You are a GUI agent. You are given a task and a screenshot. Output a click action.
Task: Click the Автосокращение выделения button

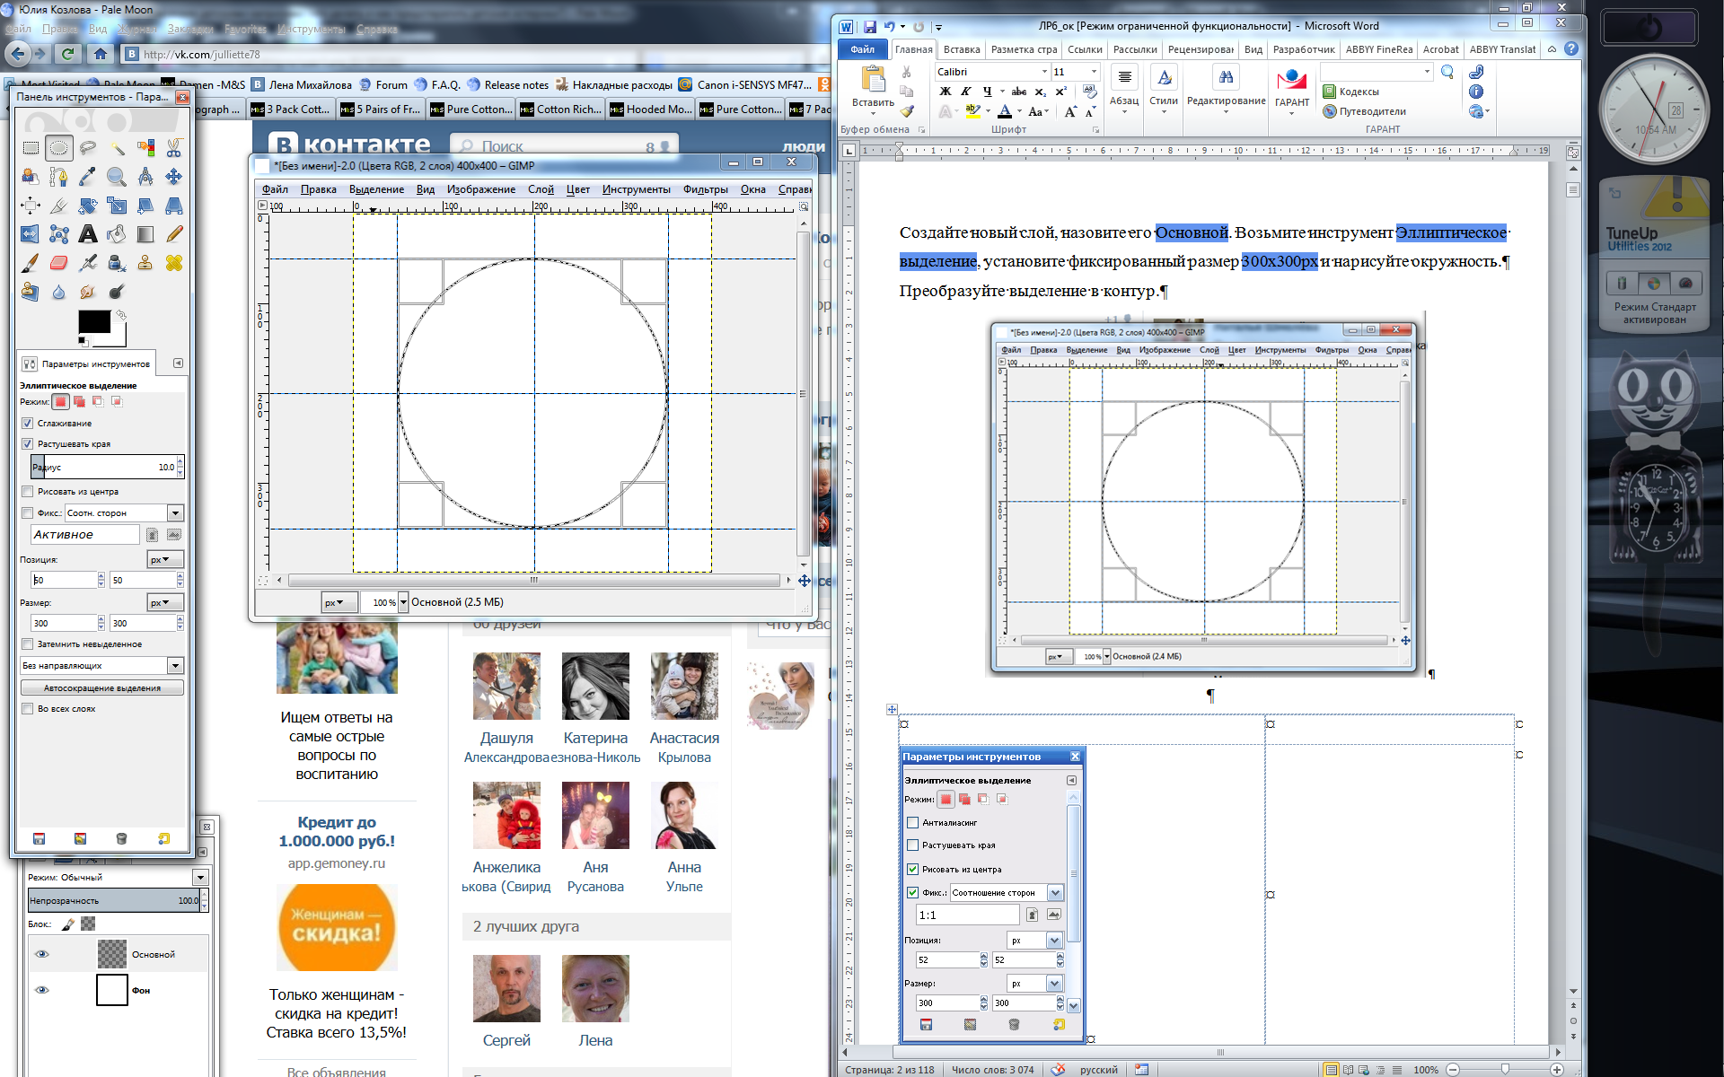coord(102,687)
